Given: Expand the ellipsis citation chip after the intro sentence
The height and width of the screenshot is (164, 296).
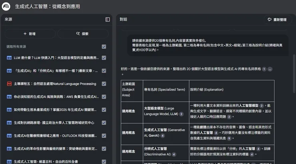Looking at the screenshot, I should [x=270, y=69].
